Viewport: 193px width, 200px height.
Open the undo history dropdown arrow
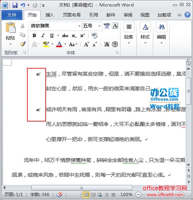[x=28, y=5]
